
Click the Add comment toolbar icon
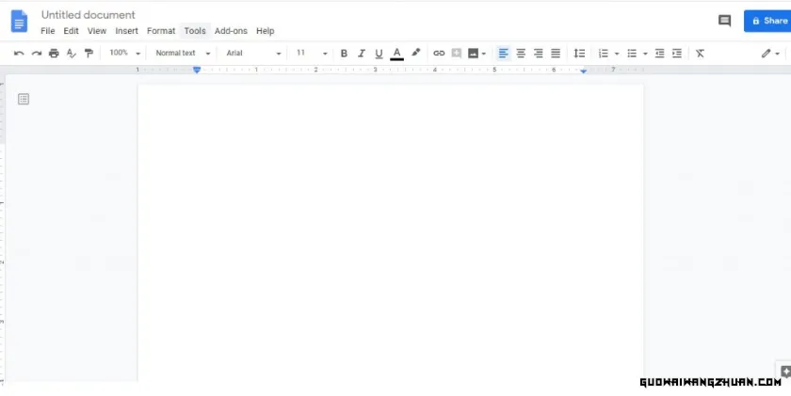[457, 54]
